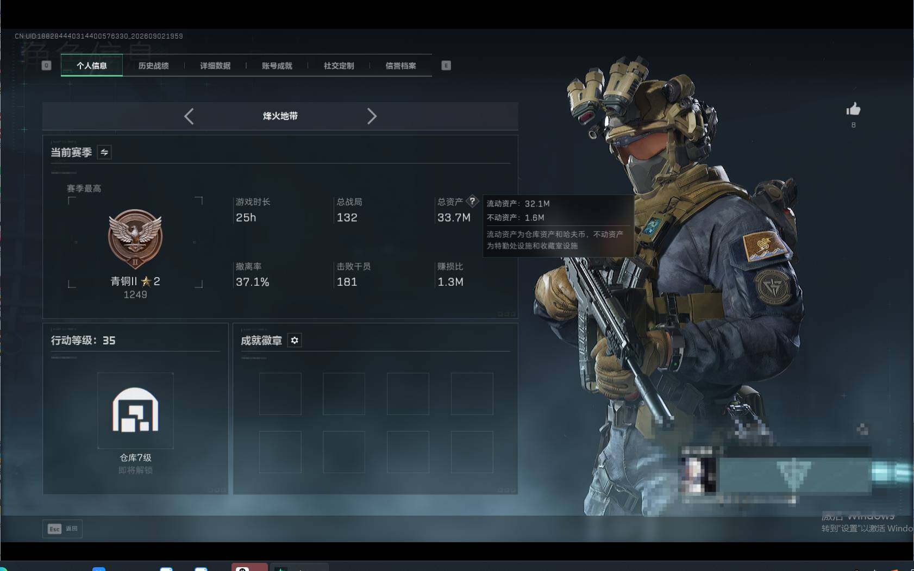Click the 击败干员 value 181
This screenshot has height=571, width=914.
pyautogui.click(x=347, y=282)
